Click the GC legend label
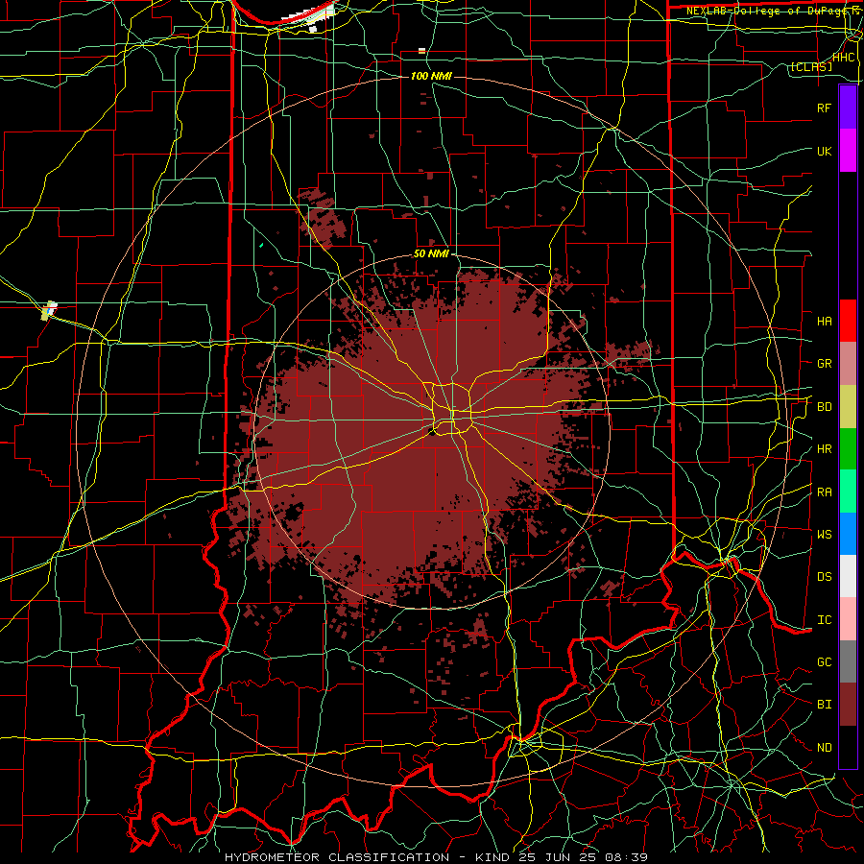Screen dimensions: 864x864 click(x=824, y=662)
